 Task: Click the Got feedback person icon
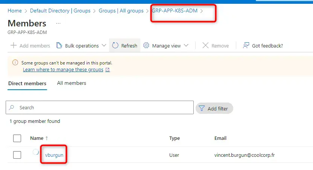[x=246, y=45]
